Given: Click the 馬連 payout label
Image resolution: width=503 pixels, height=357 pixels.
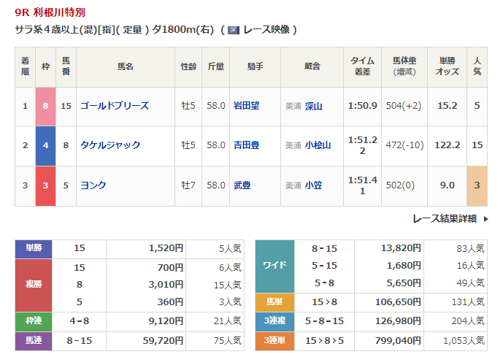Looking at the screenshot, I should [x=34, y=339].
